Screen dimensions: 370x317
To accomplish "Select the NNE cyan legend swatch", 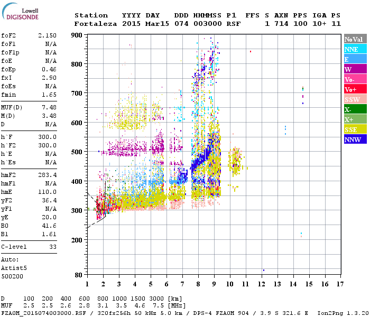I will [355, 49].
